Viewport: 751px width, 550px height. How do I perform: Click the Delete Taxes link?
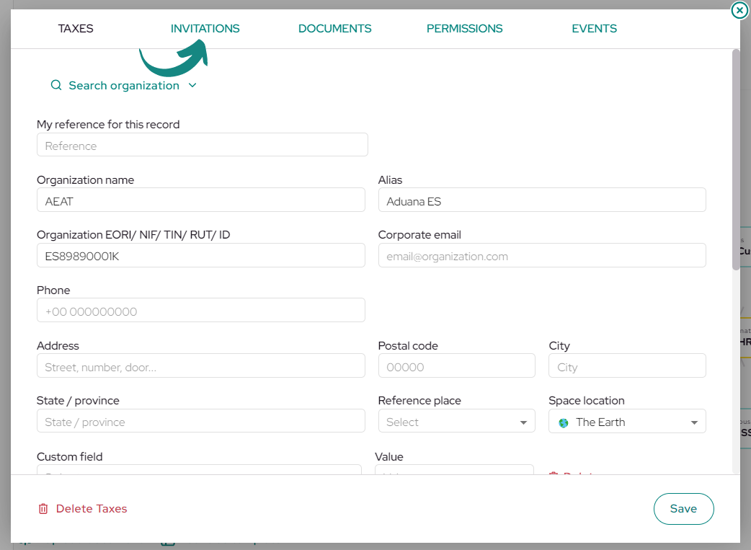pos(92,509)
